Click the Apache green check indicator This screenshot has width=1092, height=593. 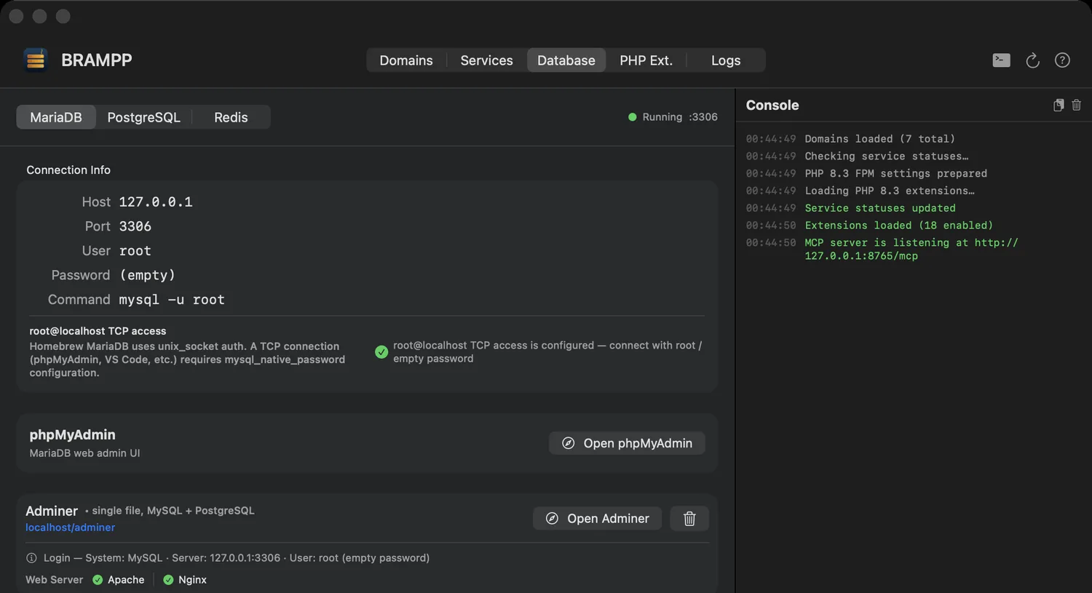pos(98,580)
